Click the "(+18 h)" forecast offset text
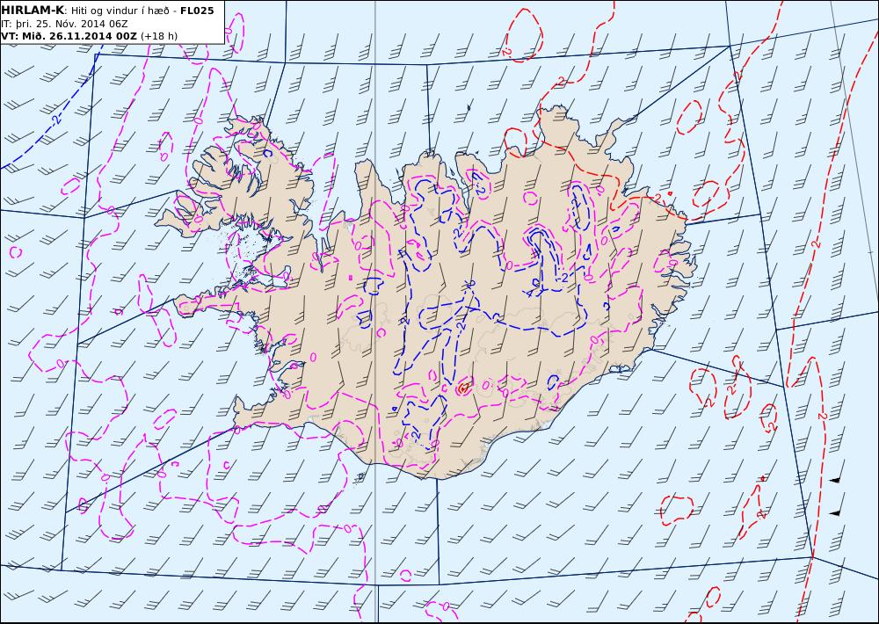 point(158,36)
